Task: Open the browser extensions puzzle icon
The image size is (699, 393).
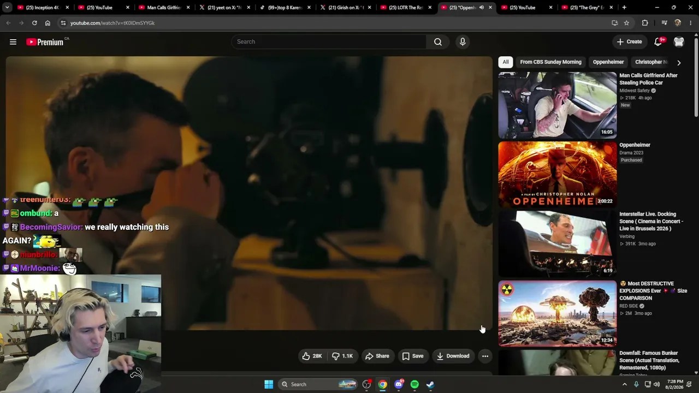Action: 645,23
